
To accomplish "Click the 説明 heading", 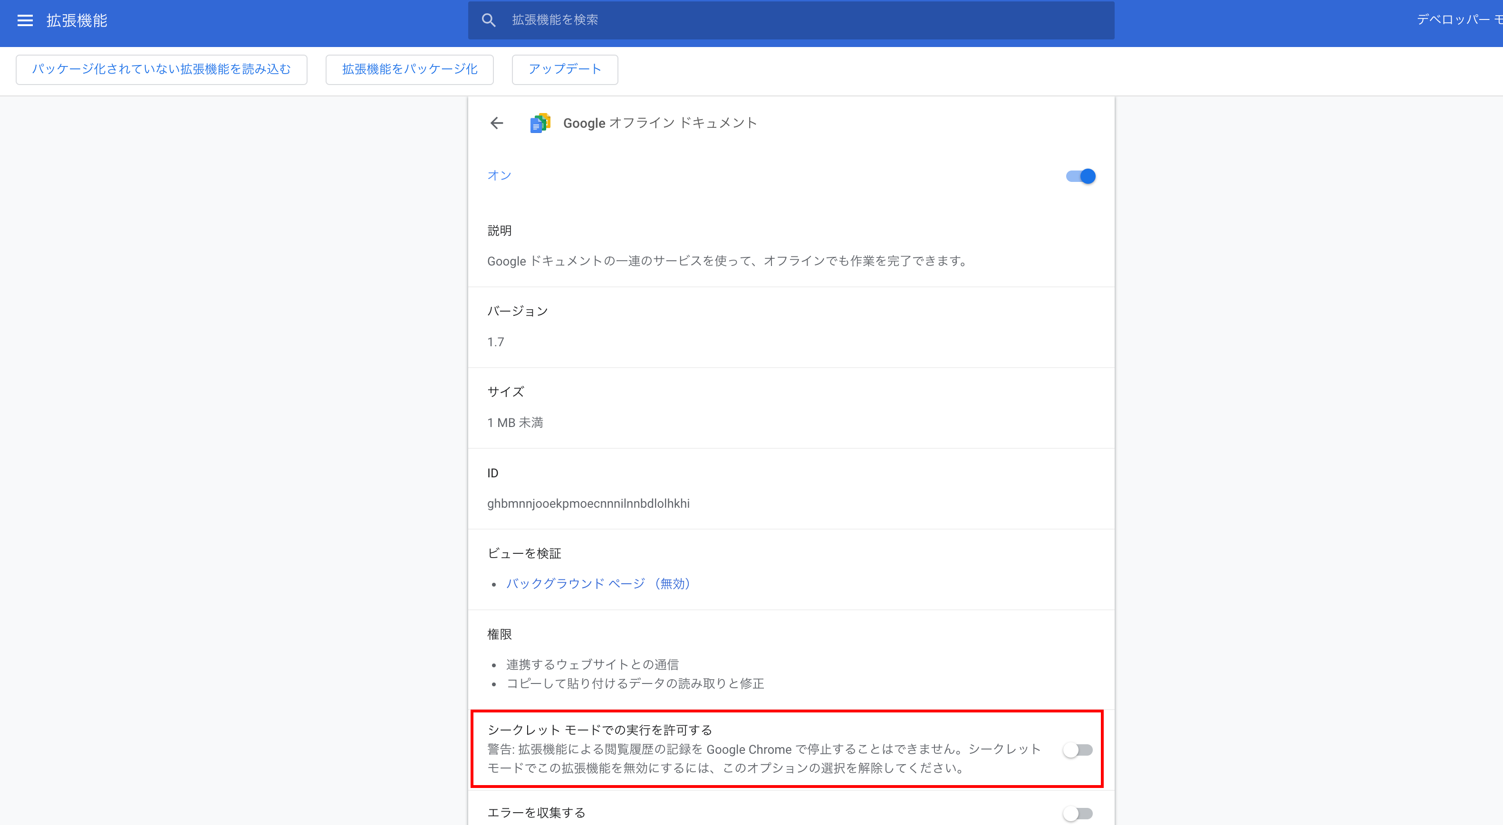I will (500, 231).
